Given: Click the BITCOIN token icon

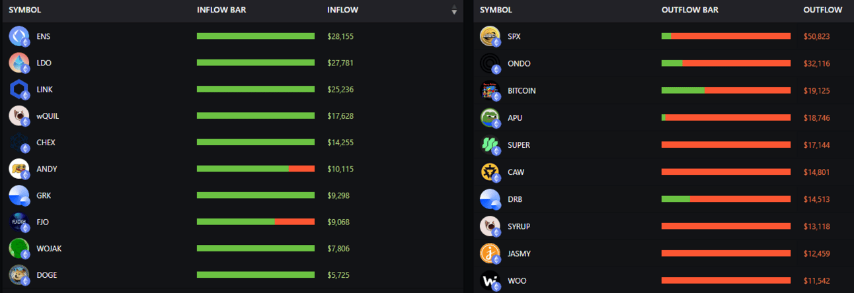Looking at the screenshot, I should tap(490, 90).
